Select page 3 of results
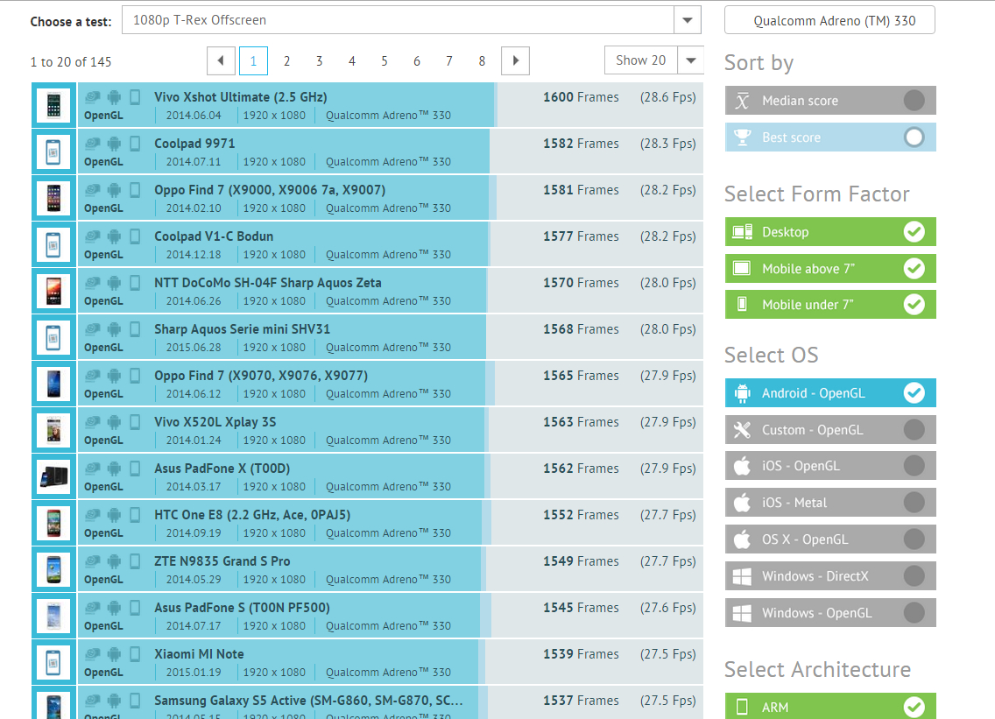 coord(319,61)
